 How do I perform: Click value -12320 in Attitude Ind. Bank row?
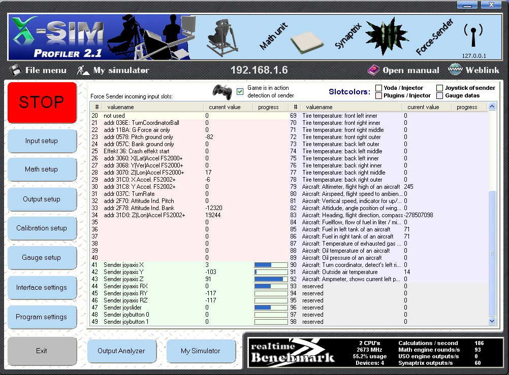[214, 208]
